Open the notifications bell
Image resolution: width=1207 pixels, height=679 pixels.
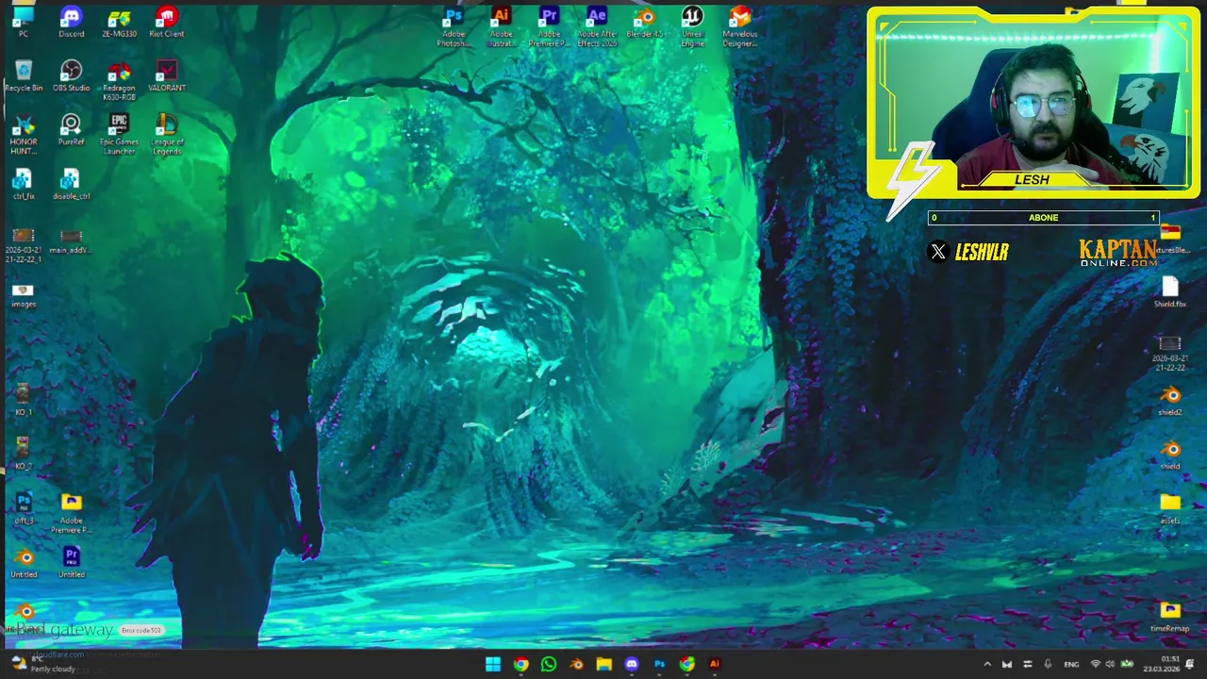[1191, 664]
